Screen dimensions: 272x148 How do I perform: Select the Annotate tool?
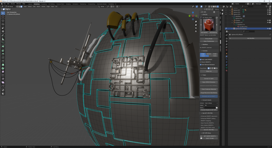(x=3, y=35)
